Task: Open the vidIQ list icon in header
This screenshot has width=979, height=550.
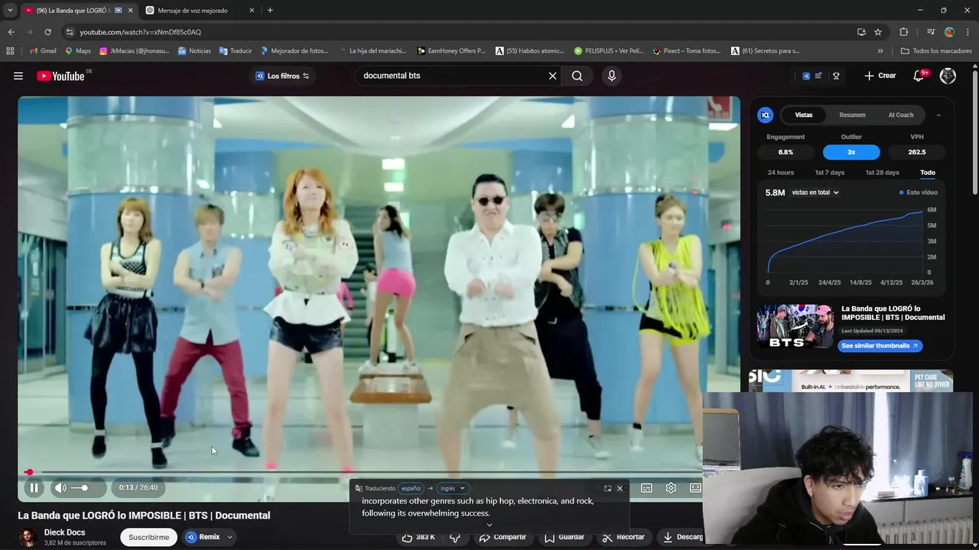Action: click(818, 76)
